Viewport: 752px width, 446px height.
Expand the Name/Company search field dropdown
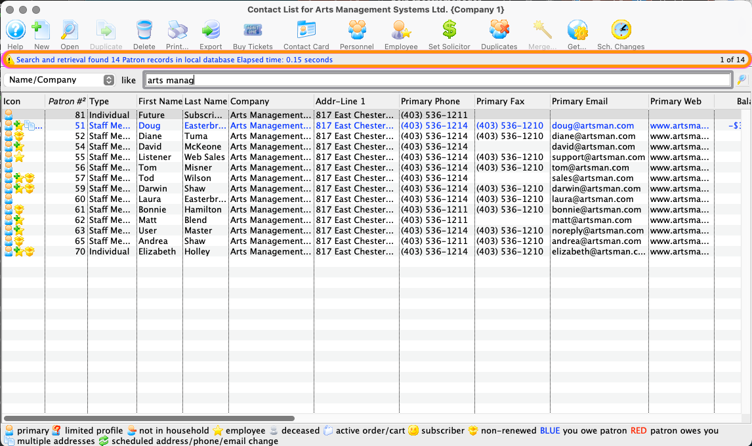point(109,80)
